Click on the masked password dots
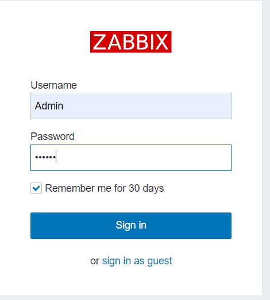270x300 pixels. (x=45, y=157)
